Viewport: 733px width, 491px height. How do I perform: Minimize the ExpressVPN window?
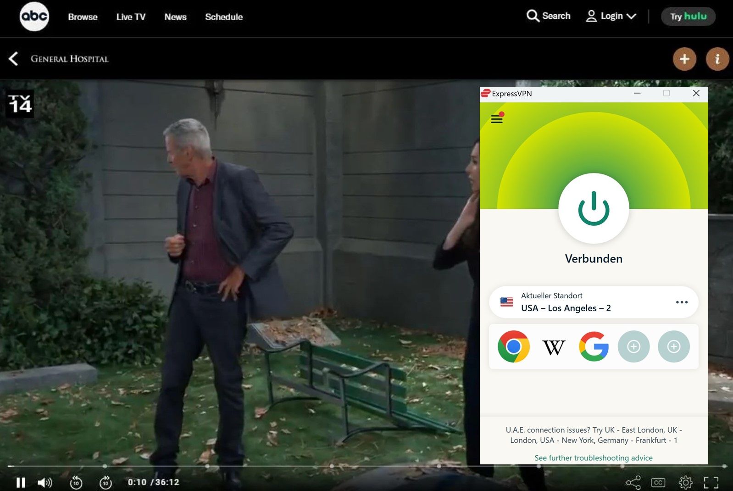coord(637,93)
